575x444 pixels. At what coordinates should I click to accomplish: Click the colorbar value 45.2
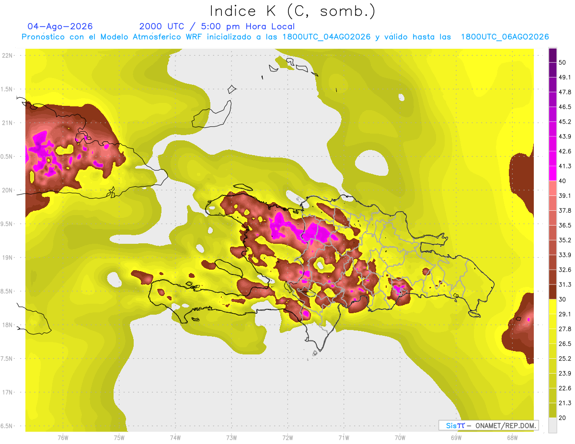565,122
